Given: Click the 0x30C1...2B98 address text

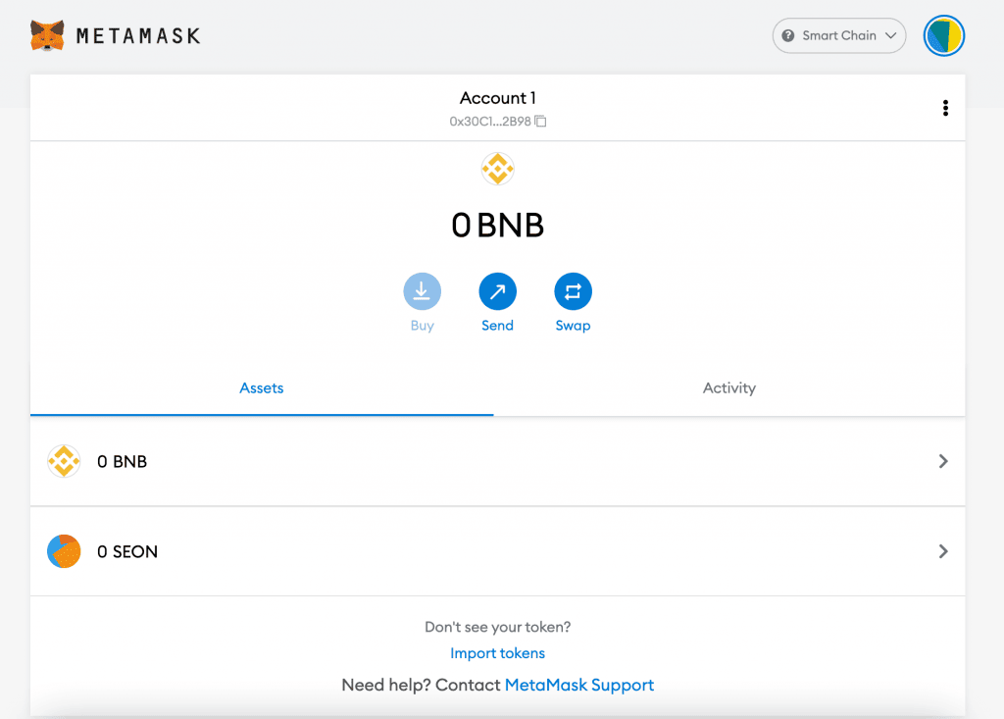Looking at the screenshot, I should coord(490,121).
